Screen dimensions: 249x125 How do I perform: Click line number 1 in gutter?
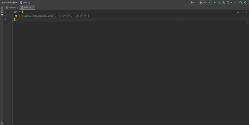[5, 12]
